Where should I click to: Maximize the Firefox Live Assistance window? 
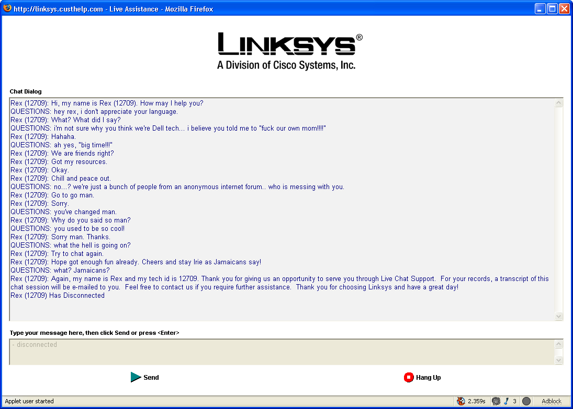pos(552,8)
